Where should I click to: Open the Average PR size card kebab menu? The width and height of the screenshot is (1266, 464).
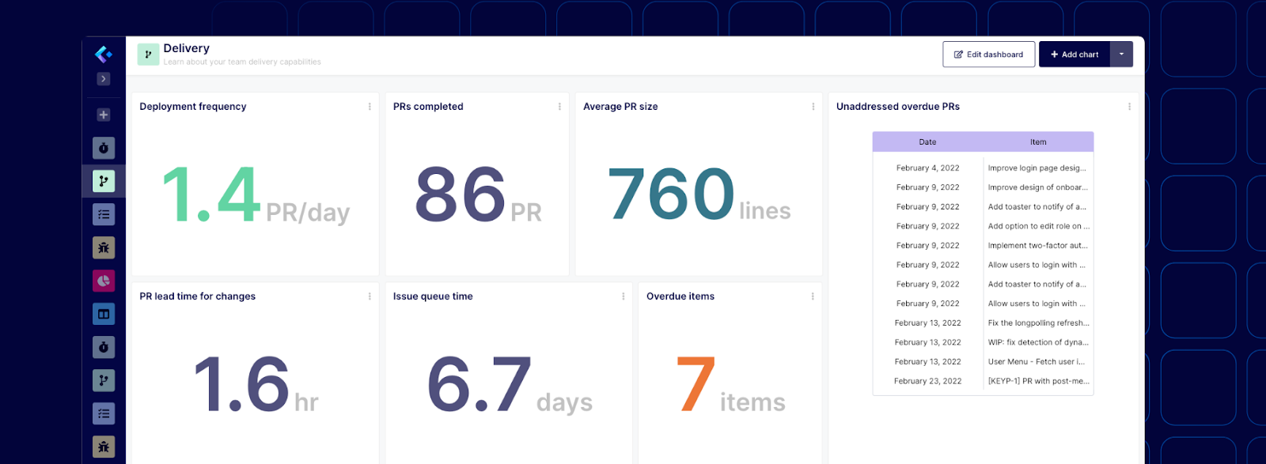tap(813, 107)
